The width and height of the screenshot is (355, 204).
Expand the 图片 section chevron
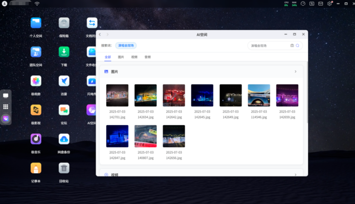click(x=295, y=72)
